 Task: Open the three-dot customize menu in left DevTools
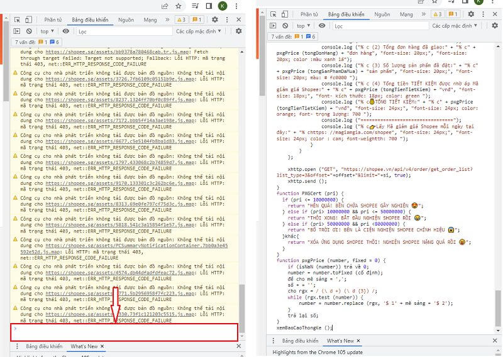pos(227,19)
